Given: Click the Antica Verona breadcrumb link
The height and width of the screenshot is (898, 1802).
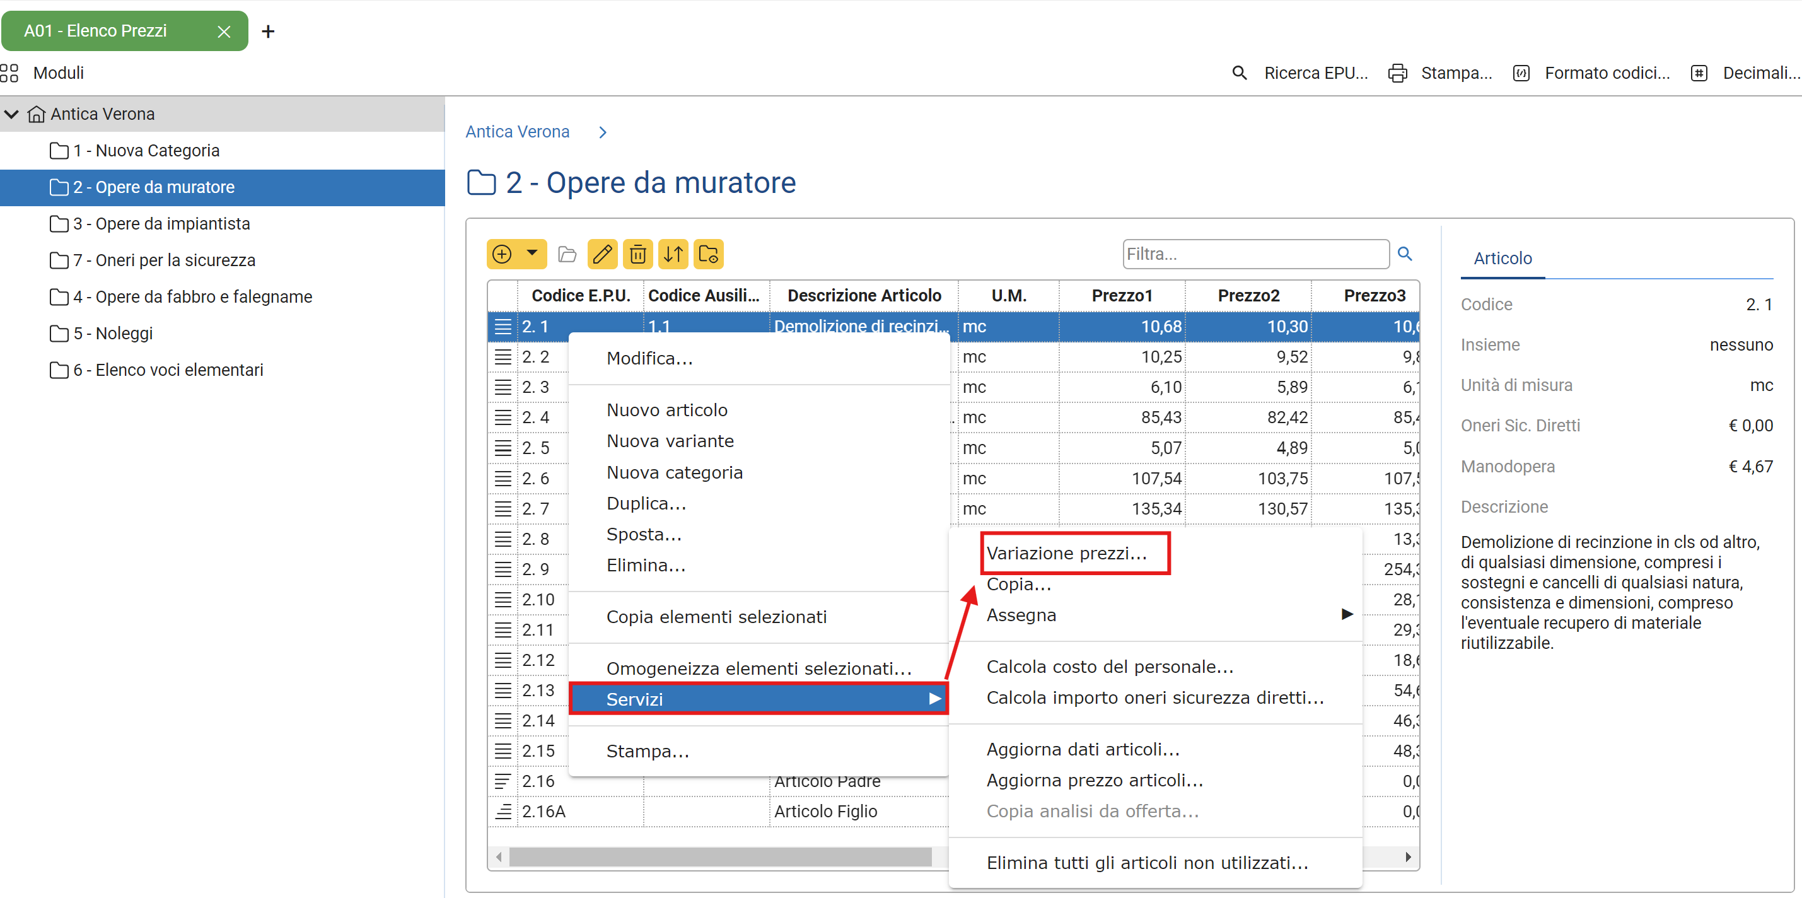Looking at the screenshot, I should 517,132.
